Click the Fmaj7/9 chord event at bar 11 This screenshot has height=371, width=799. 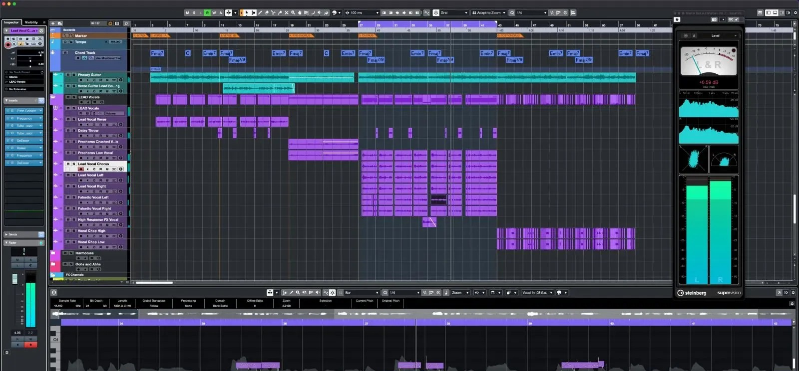coord(237,60)
